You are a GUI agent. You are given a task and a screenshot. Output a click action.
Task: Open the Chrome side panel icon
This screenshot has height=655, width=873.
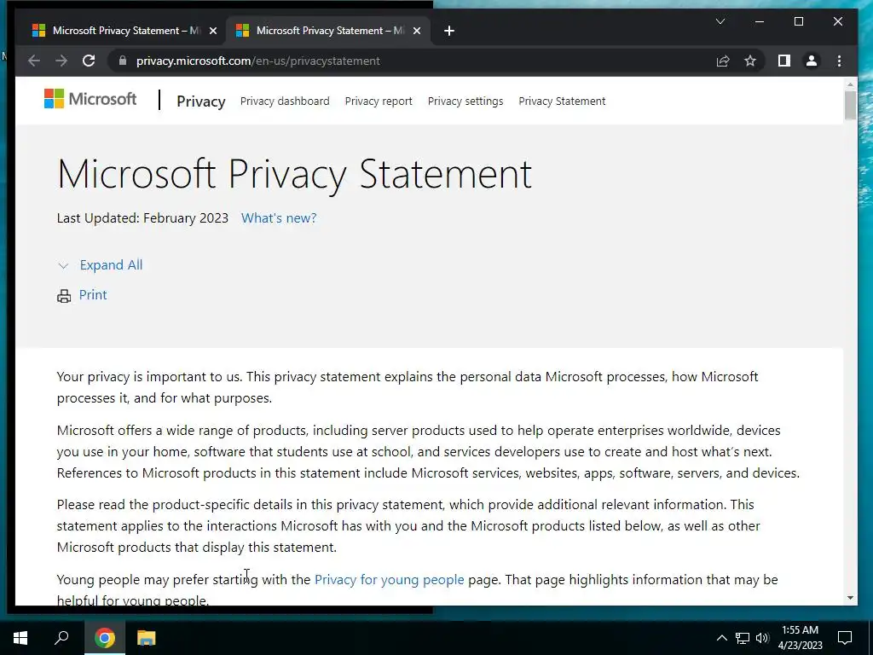click(784, 61)
